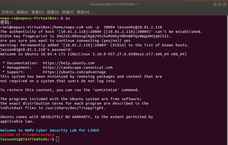The height and width of the screenshot is (145, 228).
Task: Click the landscape.canonical.com management URL
Action: pos(78,68)
